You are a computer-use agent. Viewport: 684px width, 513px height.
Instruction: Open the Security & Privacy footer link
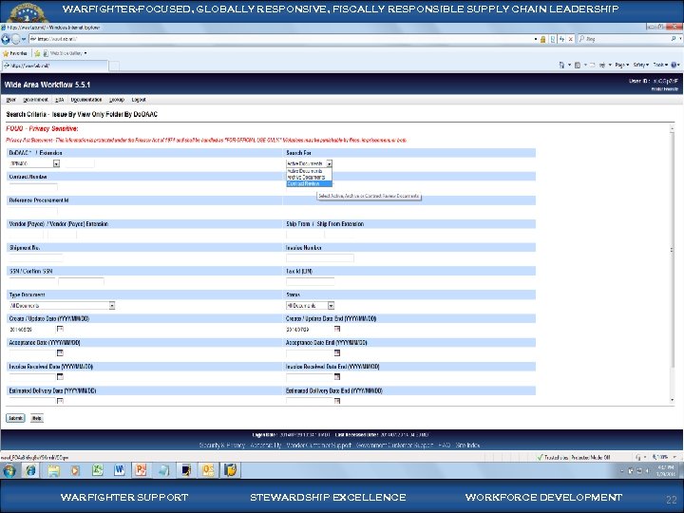tap(222, 446)
